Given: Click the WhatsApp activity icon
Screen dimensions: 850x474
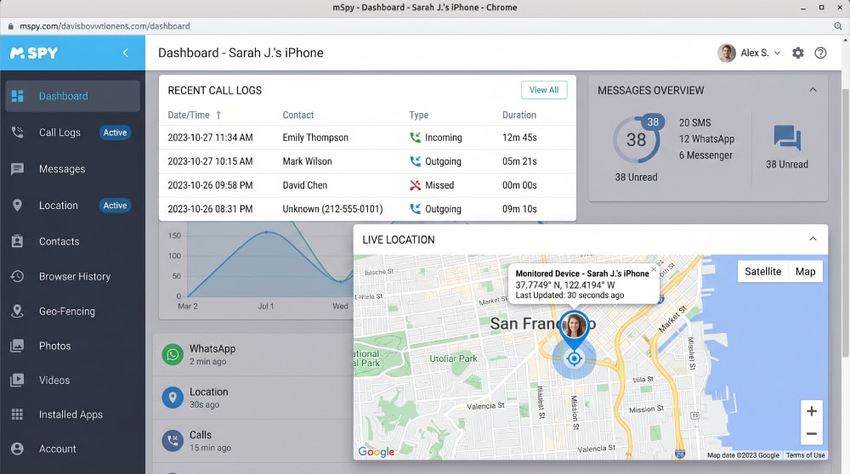Looking at the screenshot, I should point(173,354).
